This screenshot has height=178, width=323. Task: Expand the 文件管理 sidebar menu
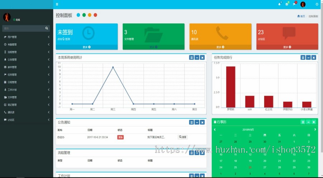[27, 97]
